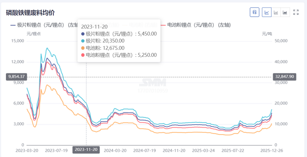Click the export data database icon
The height and width of the screenshot is (157, 307).
pyautogui.click(x=255, y=12)
